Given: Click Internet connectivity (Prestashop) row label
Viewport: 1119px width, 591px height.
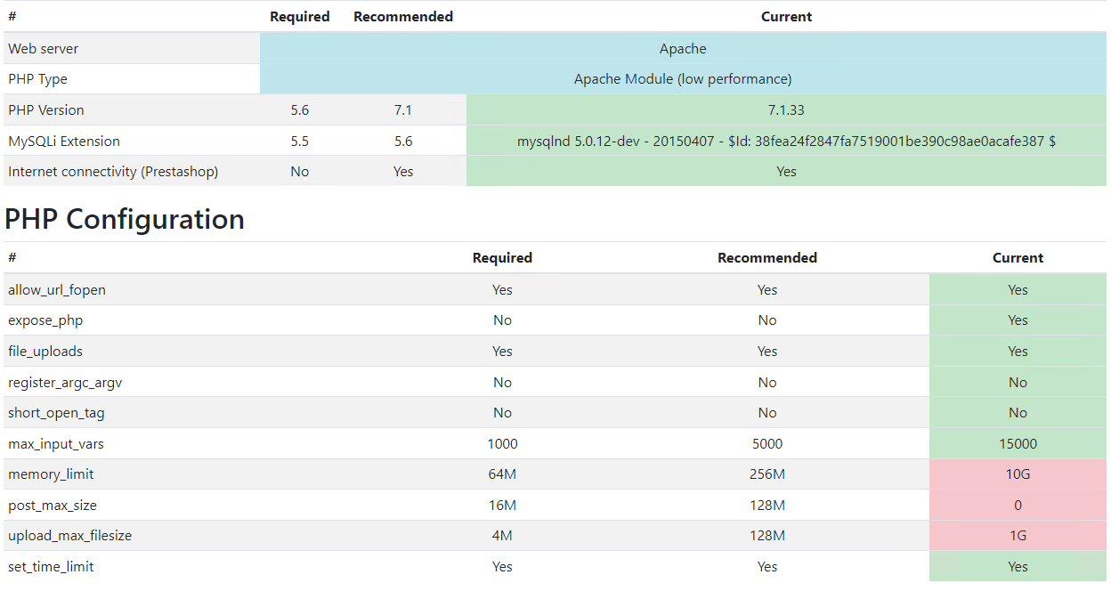Looking at the screenshot, I should pos(113,172).
